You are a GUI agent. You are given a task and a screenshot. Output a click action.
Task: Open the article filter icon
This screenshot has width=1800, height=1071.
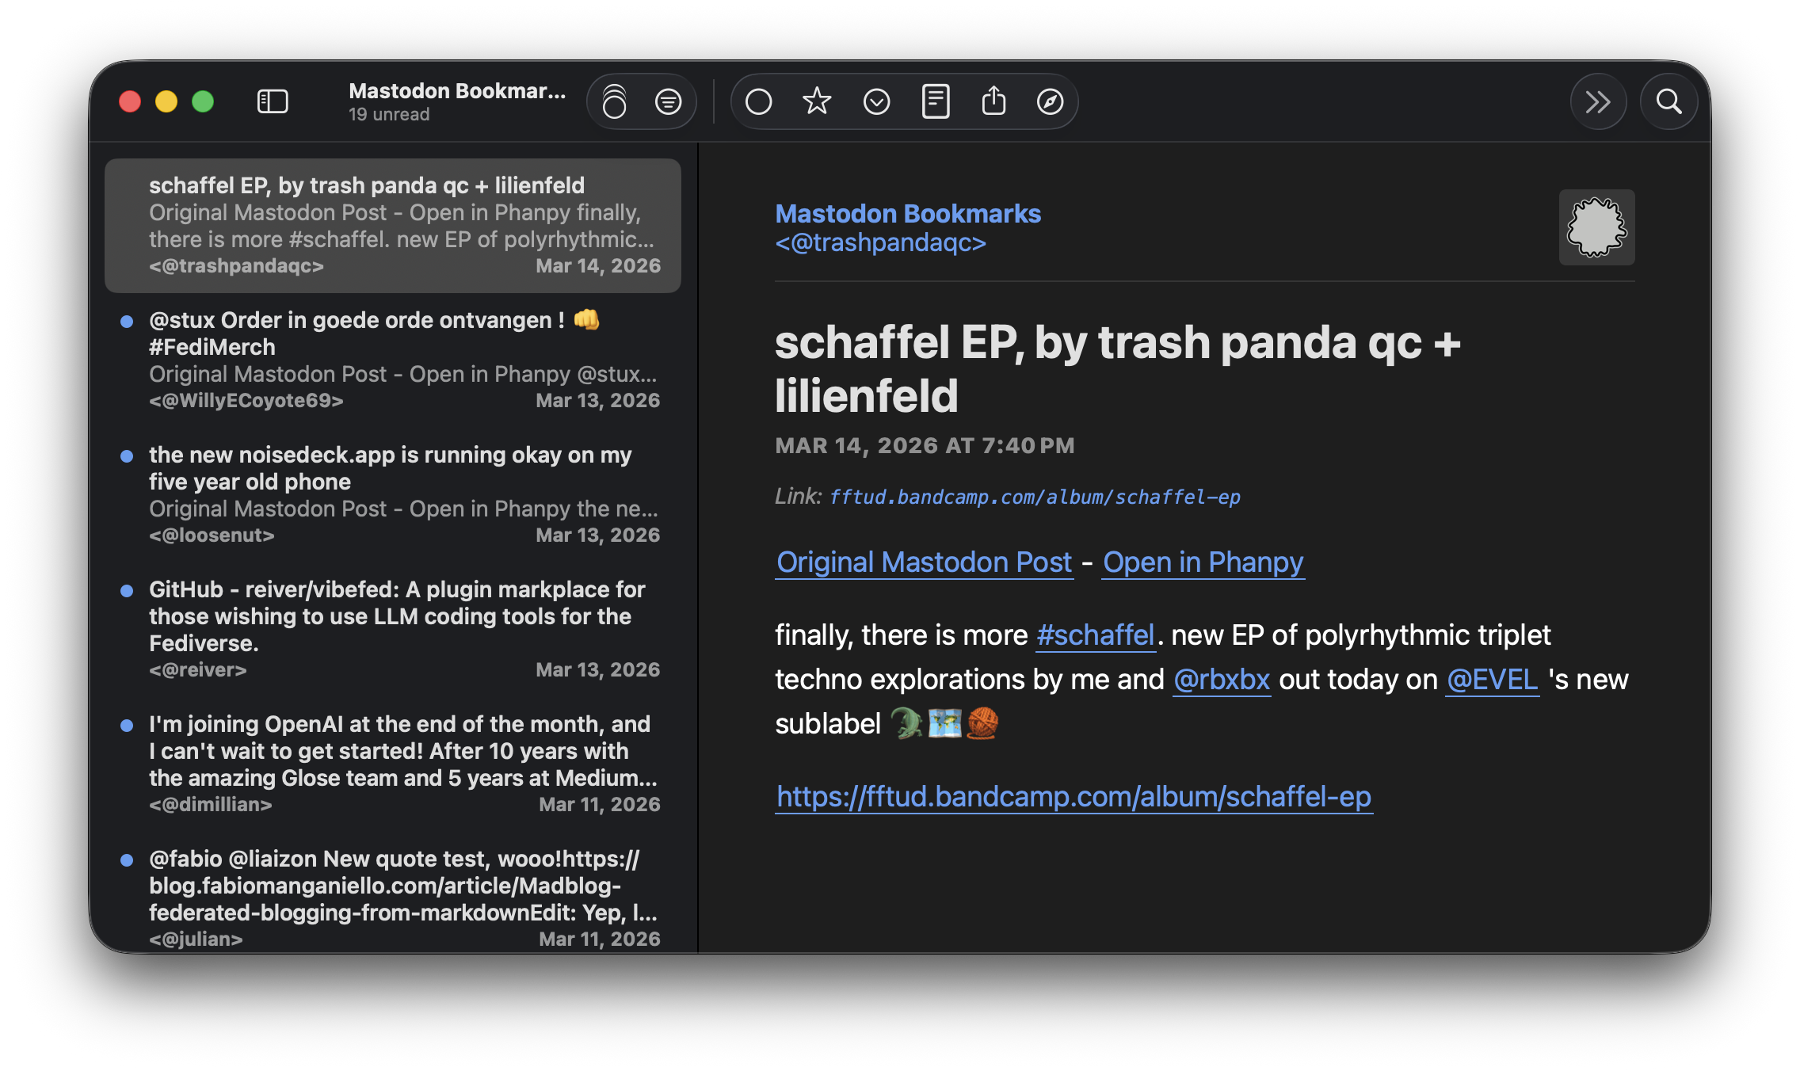point(668,101)
